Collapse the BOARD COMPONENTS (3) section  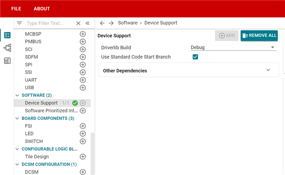tap(17, 119)
